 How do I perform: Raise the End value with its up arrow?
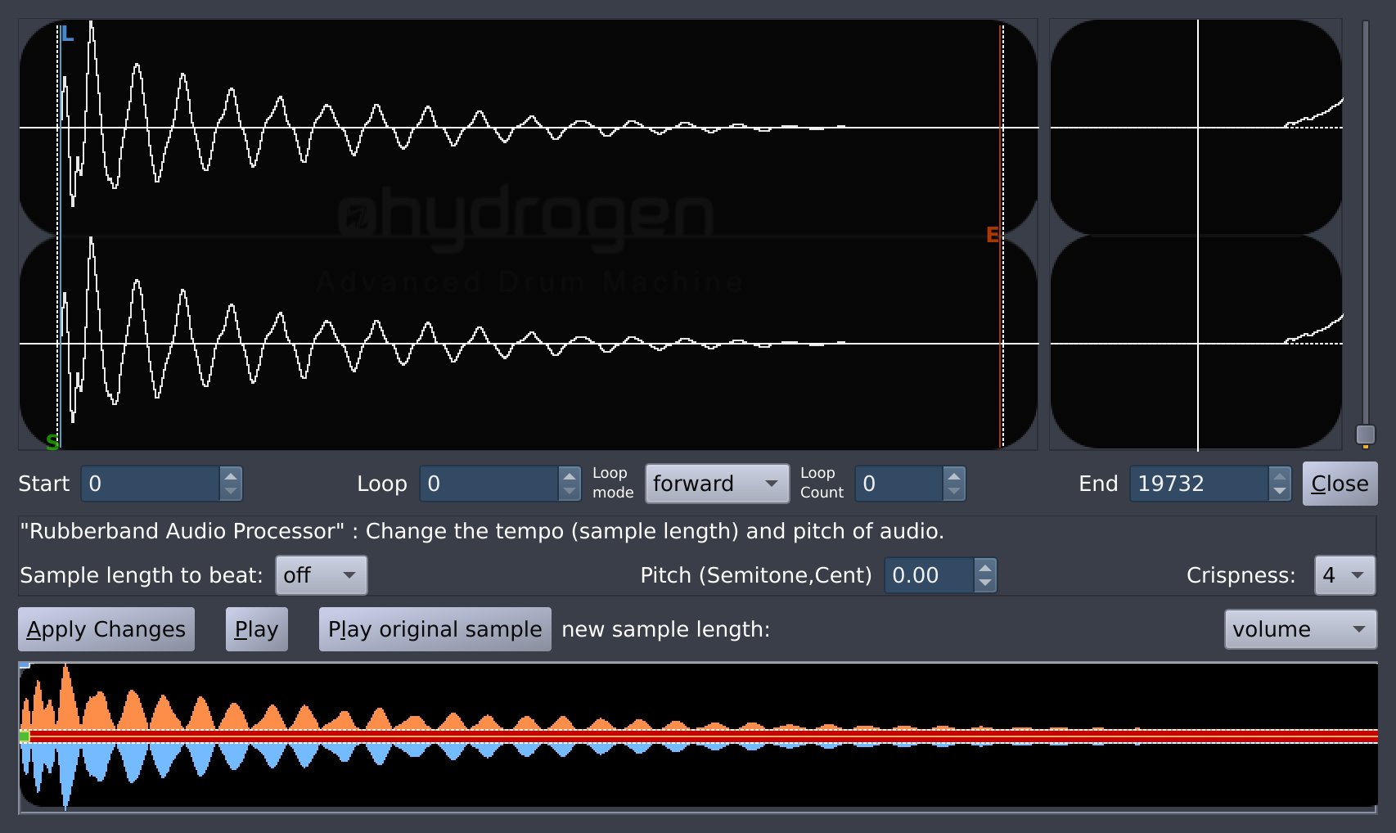pos(1281,475)
